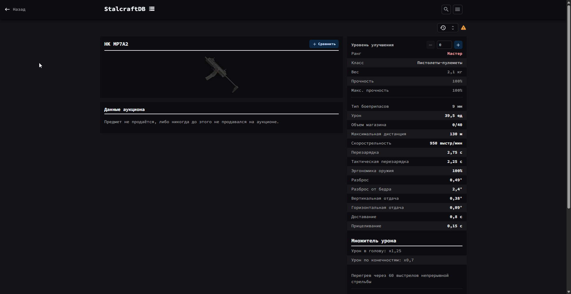This screenshot has width=571, height=294.
Task: Decrease upgrade level with minus button
Action: click(430, 45)
